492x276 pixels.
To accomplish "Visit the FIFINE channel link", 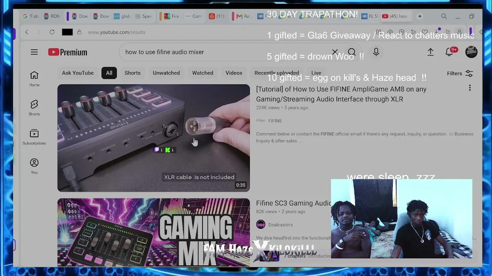I will (x=275, y=121).
